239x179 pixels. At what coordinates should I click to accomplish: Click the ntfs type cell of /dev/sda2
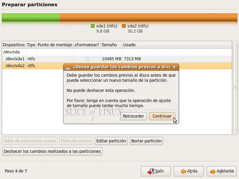31,66
